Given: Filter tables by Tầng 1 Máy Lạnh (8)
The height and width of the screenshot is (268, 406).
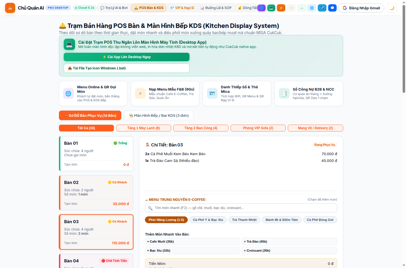Looking at the screenshot, I should [x=144, y=128].
